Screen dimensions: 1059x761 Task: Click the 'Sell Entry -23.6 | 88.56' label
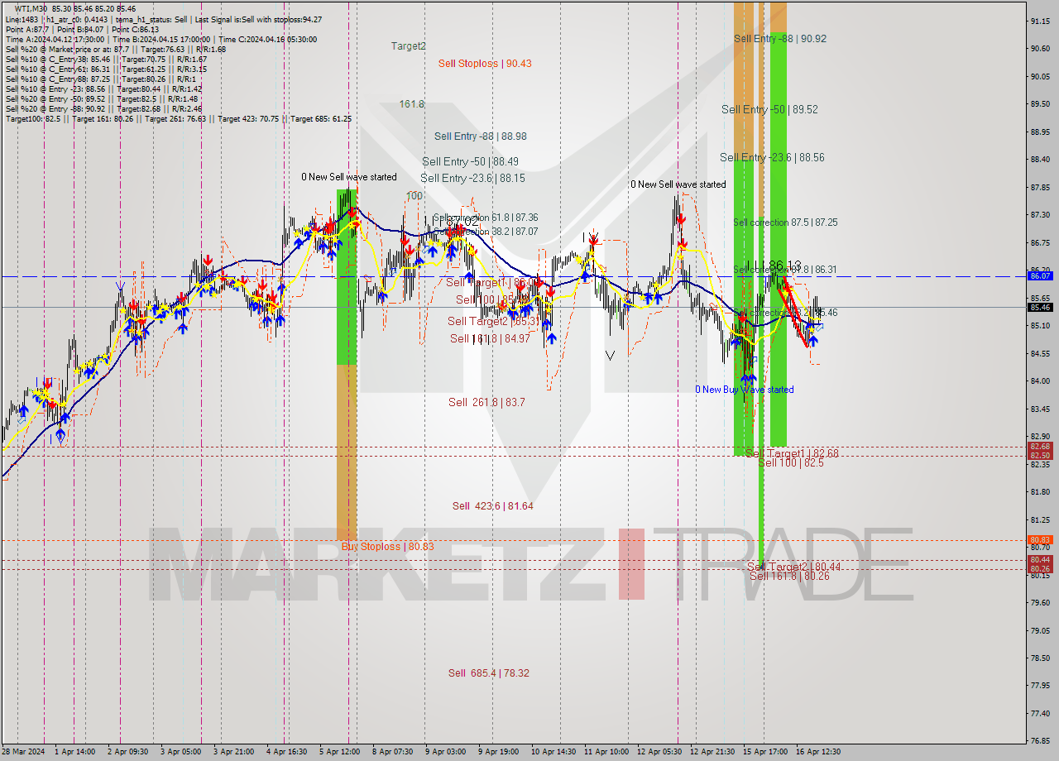772,157
